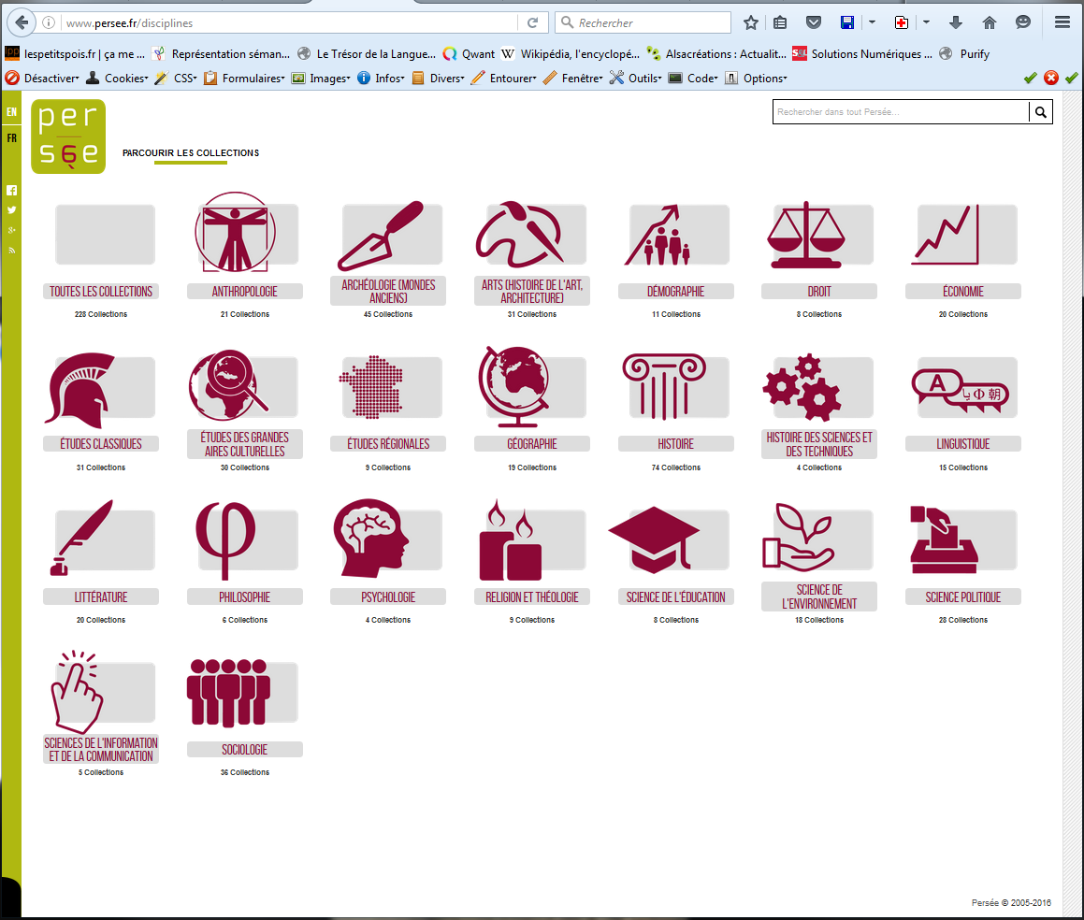Screen dimensions: 1084x920
Task: Expand the Entourer developer menu
Action: 503,79
